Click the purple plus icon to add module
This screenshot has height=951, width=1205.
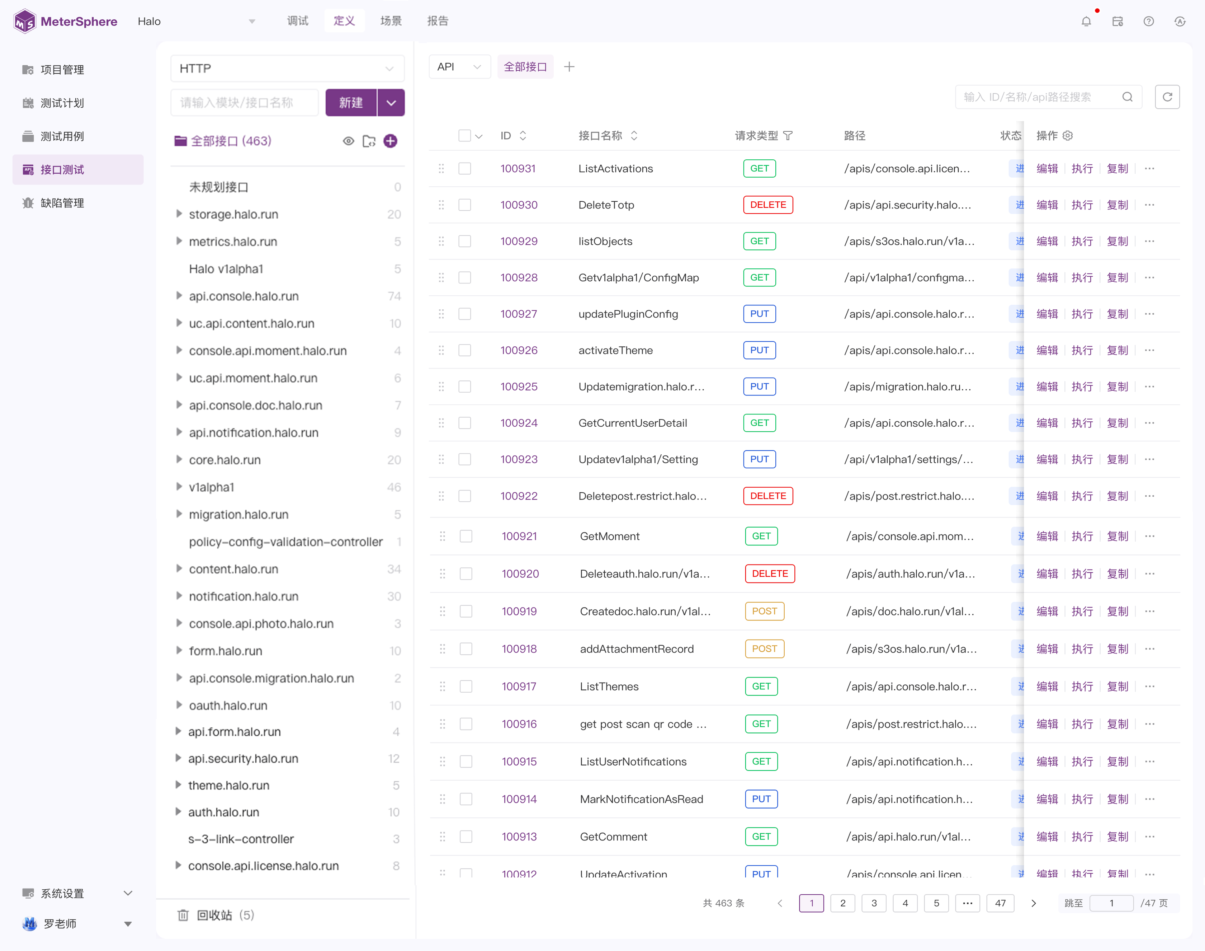[391, 141]
